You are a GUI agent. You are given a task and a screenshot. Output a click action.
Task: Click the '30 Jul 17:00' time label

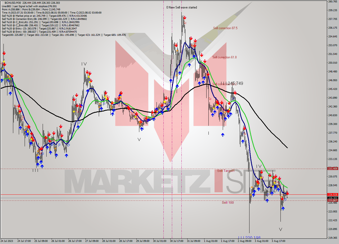pos(176,241)
